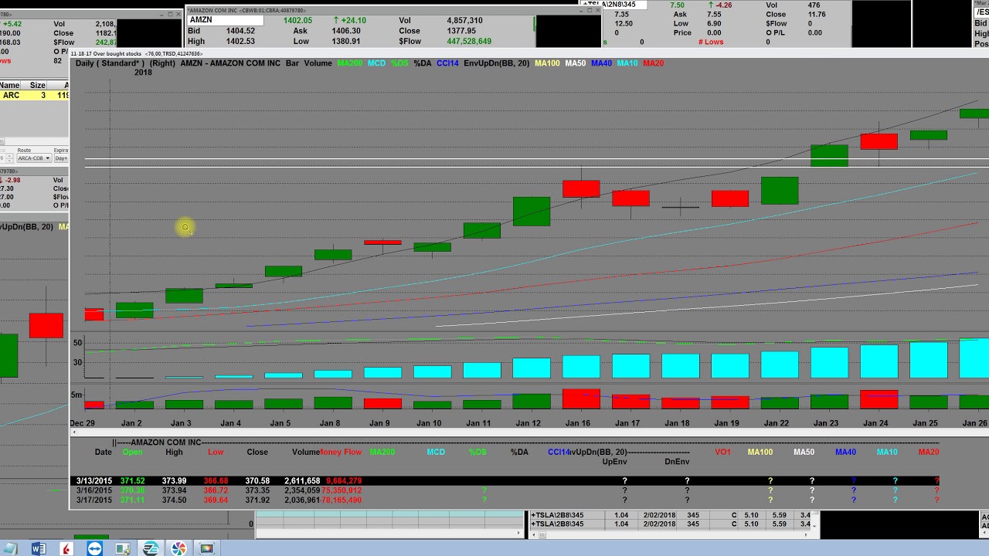Select the 3/16/2015 data row
Screen dimensions: 989x556
pyautogui.click(x=505, y=490)
